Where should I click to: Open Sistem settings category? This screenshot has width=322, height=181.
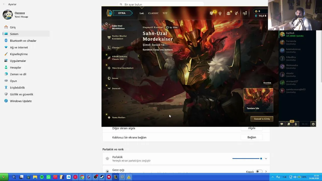[x=26, y=34]
